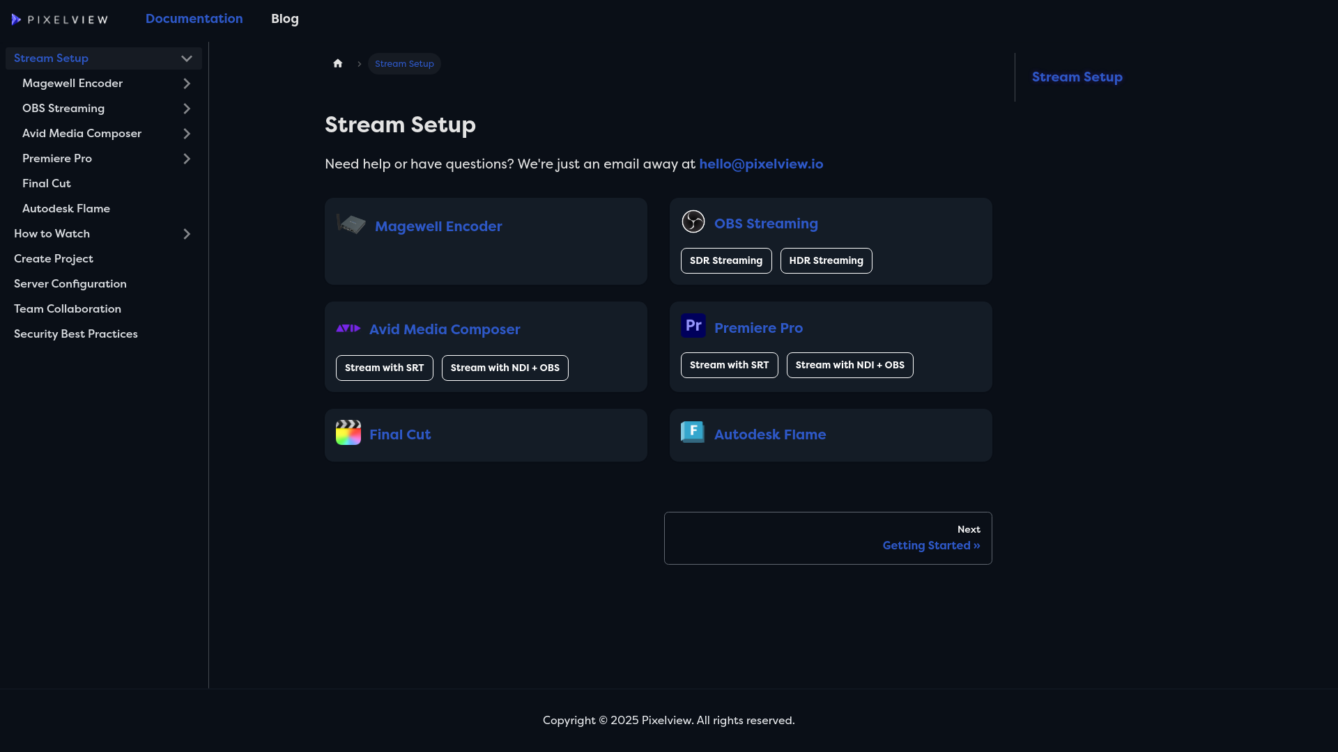
Task: Click Premiere Pro's Stream with NDI + OBS
Action: (x=850, y=365)
